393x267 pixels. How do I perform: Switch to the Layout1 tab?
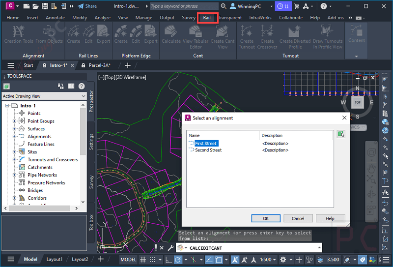[x=55, y=259]
